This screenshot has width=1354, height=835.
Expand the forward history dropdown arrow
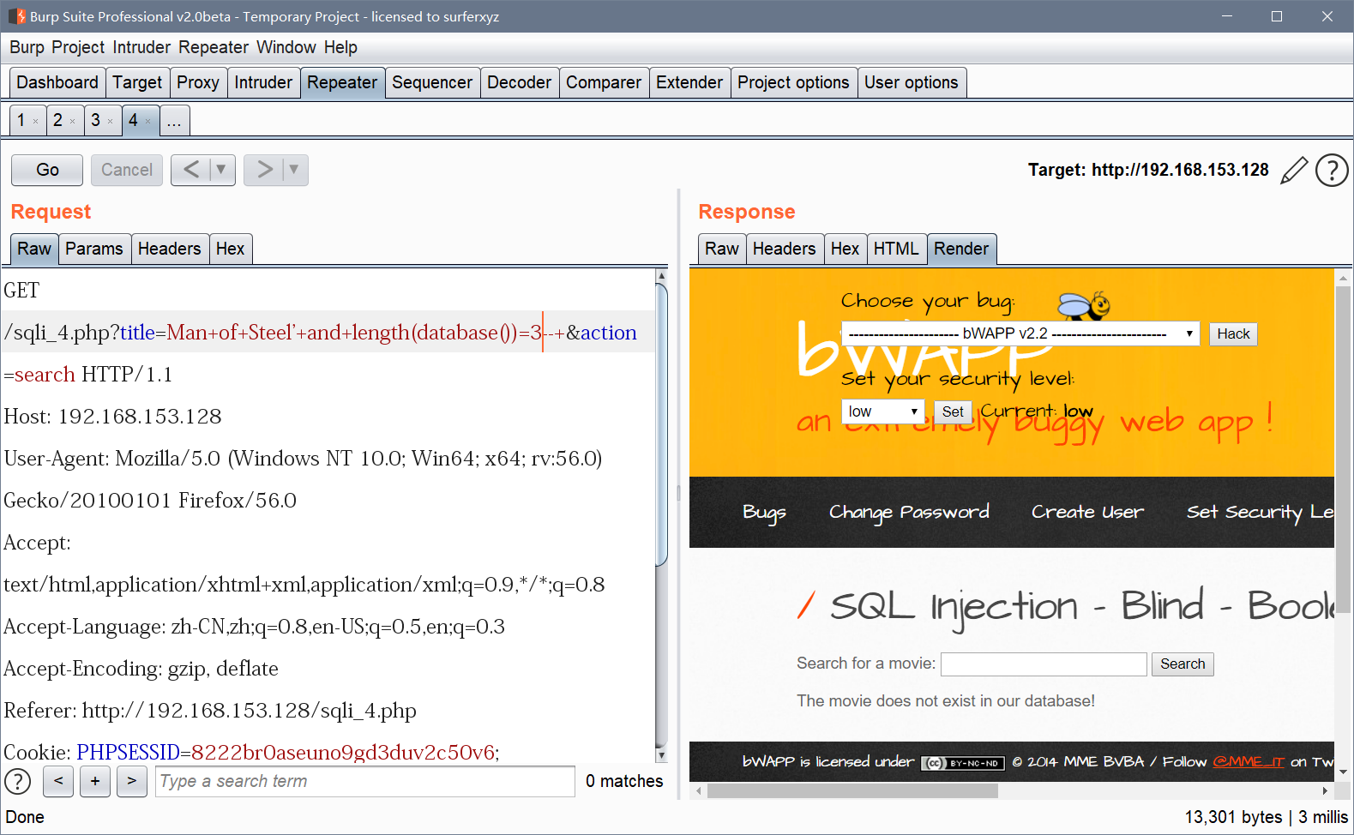(294, 170)
